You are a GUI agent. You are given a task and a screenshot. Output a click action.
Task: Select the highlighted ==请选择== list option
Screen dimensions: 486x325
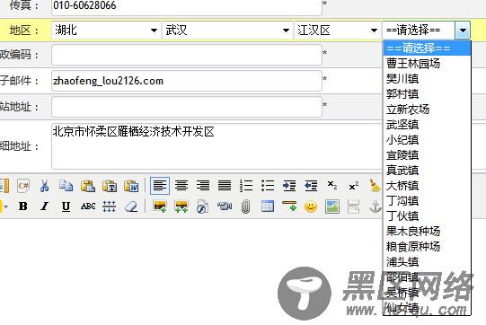click(x=427, y=48)
